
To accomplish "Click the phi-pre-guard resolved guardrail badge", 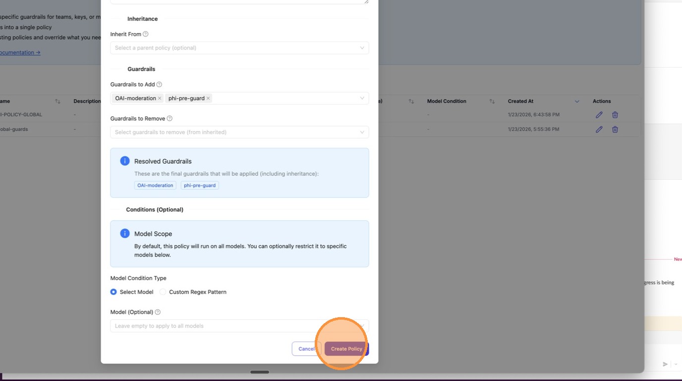I will tap(200, 186).
